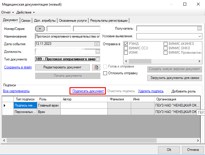The height and width of the screenshot is (155, 205).
Task: Click the first Номер/Серия input field
Action: (59, 29)
